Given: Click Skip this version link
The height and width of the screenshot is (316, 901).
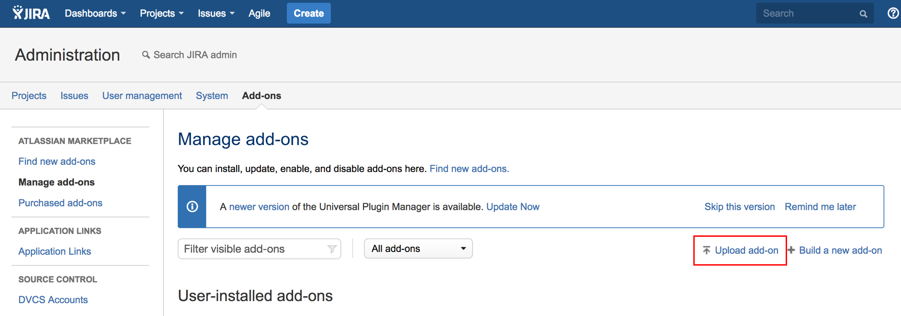Looking at the screenshot, I should [x=739, y=207].
